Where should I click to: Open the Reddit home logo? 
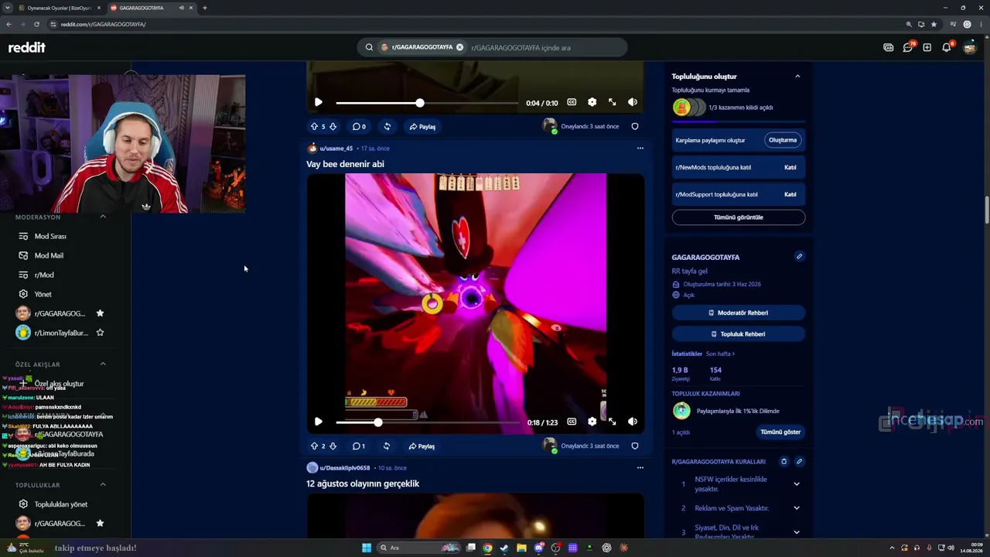[27, 47]
